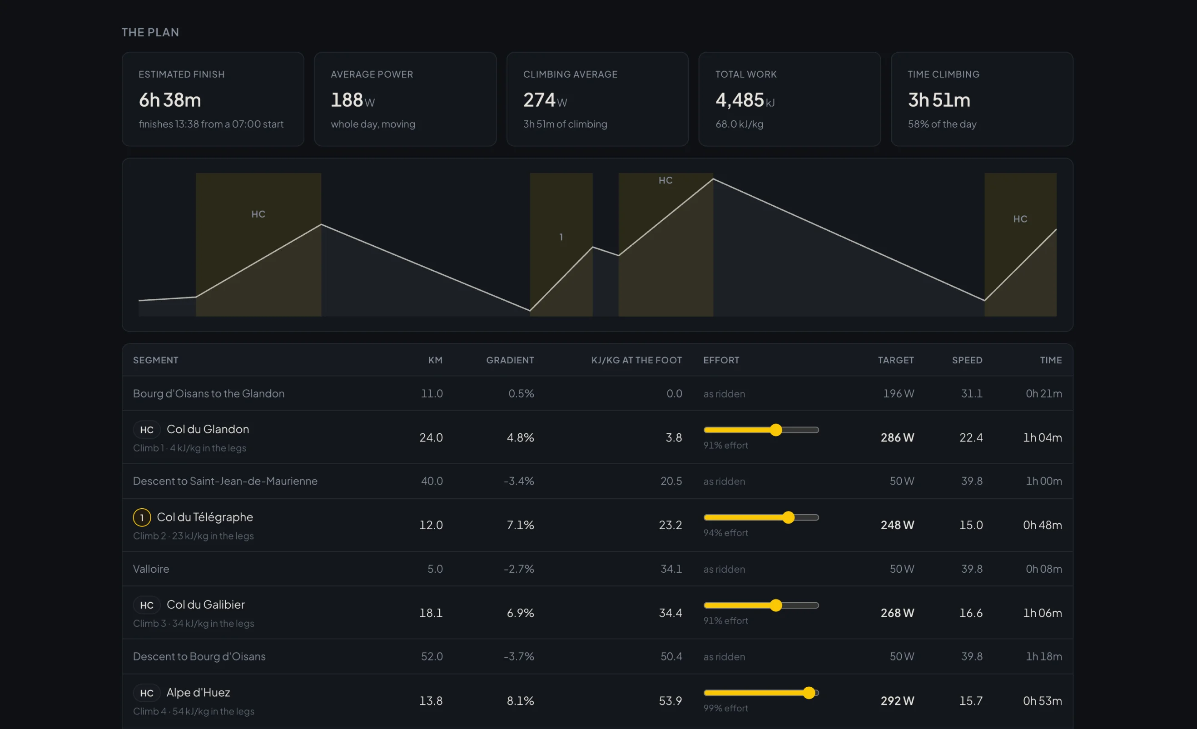Click the Col du Glandon segment name
Viewport: 1197px width, 729px height.
click(208, 429)
